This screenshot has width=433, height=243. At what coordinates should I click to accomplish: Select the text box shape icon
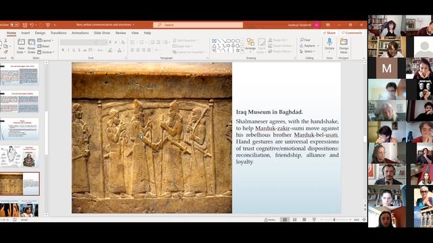tap(214, 40)
